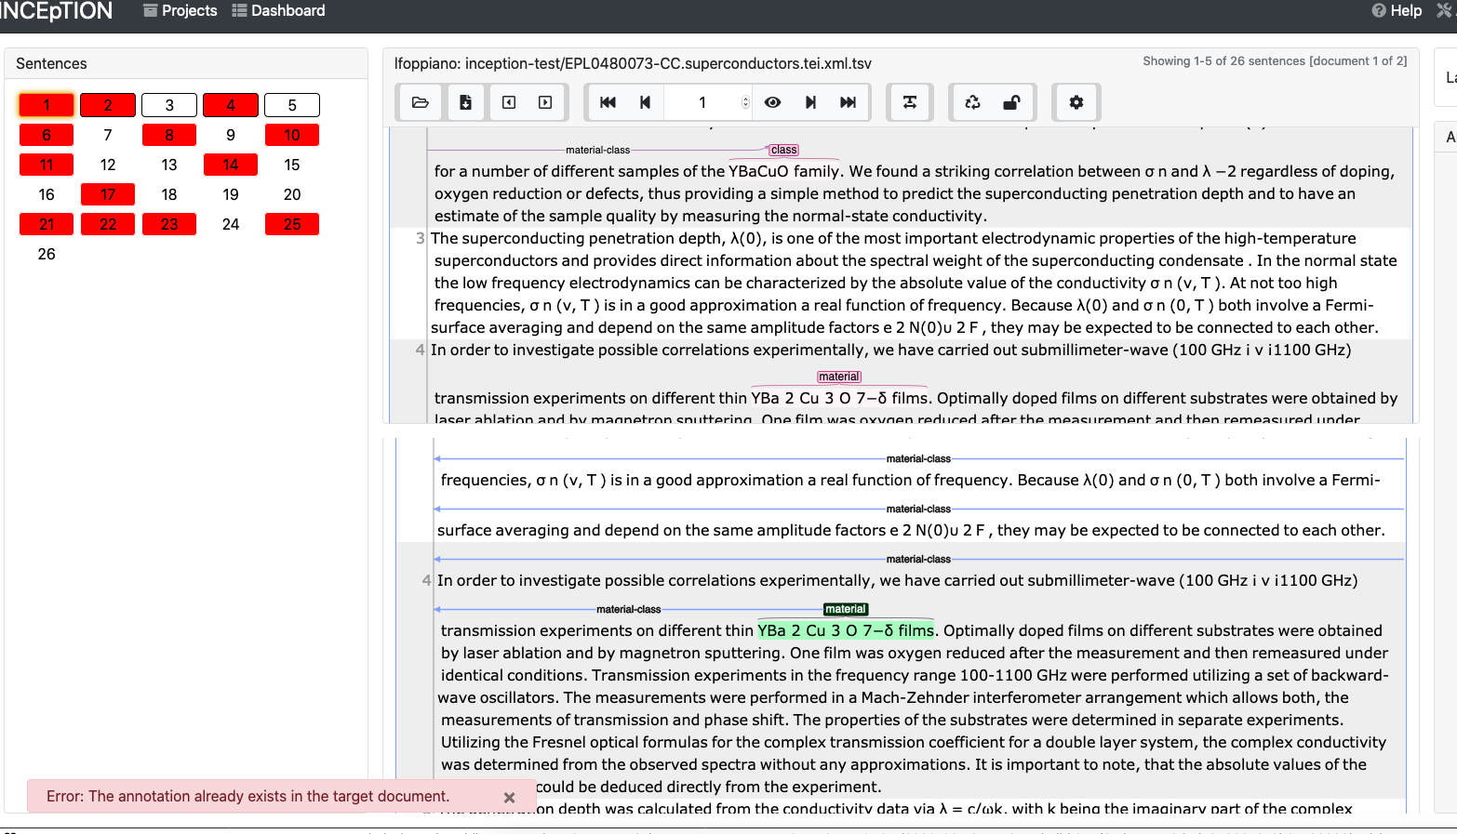Select sentence 5 in Sentences panel
The width and height of the screenshot is (1457, 834).
(x=292, y=105)
